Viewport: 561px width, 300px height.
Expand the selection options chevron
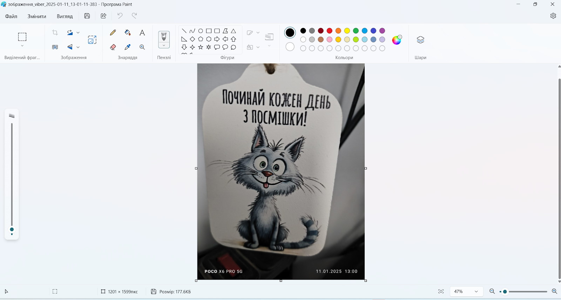point(22,46)
